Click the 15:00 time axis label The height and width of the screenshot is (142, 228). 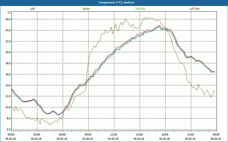coord(139,135)
